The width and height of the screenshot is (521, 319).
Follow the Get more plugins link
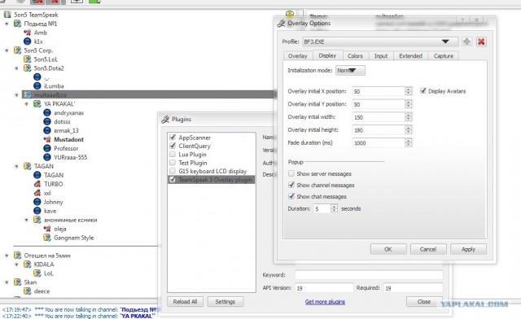[x=325, y=302]
